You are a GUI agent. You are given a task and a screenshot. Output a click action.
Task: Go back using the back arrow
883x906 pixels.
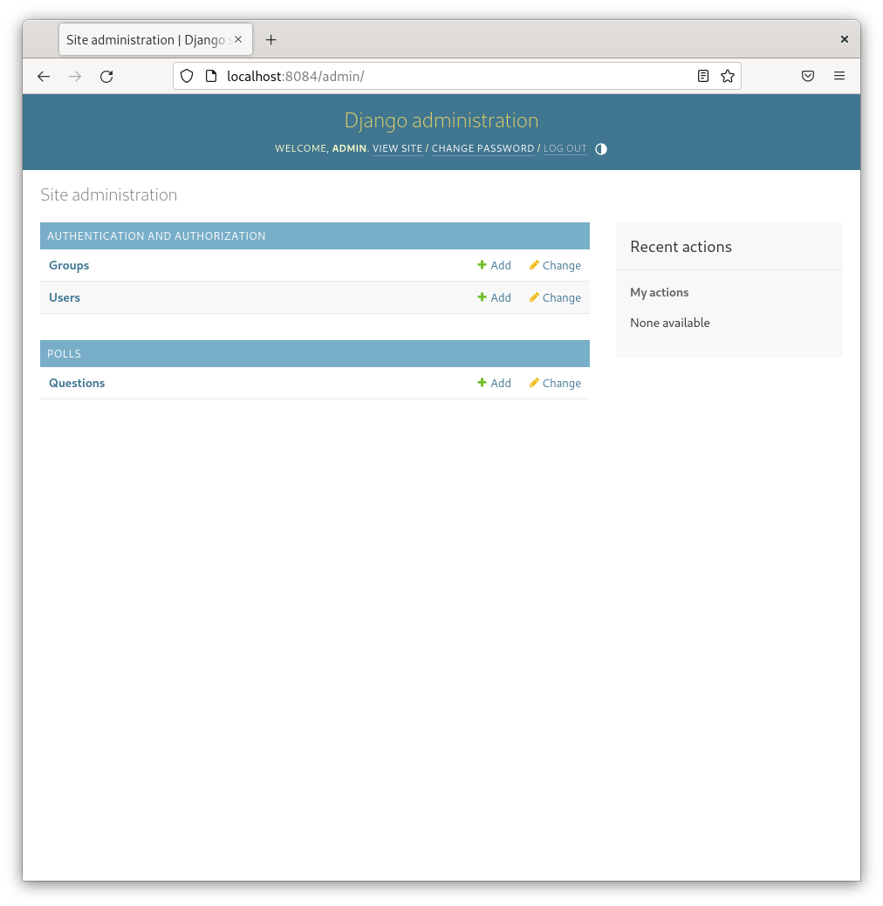pyautogui.click(x=44, y=77)
